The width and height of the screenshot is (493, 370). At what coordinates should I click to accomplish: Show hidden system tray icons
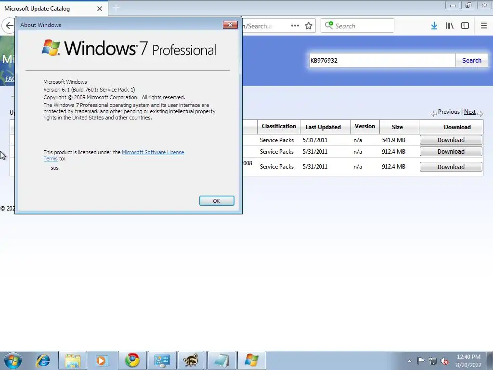coord(409,361)
